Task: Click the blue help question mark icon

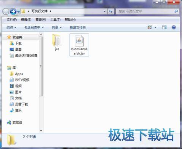Action: 174,27
